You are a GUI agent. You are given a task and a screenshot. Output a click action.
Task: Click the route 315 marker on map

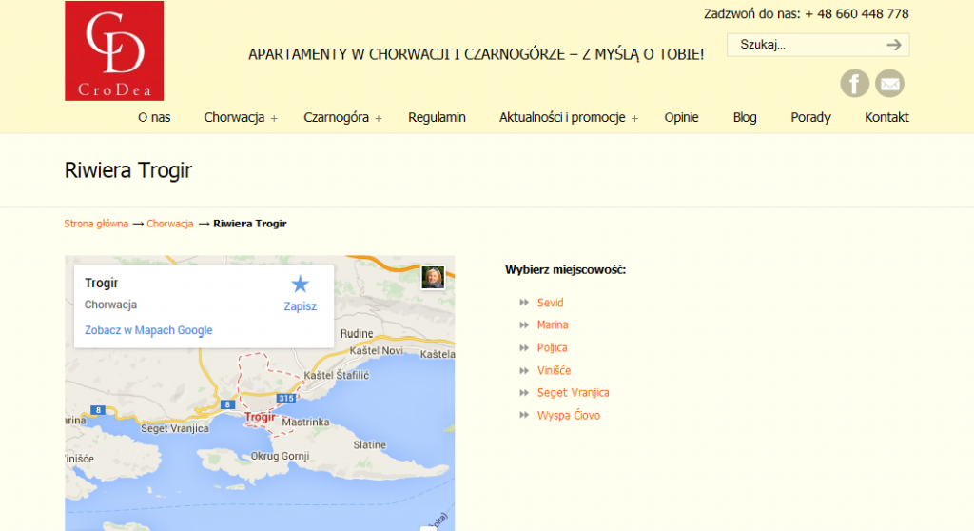click(x=283, y=397)
